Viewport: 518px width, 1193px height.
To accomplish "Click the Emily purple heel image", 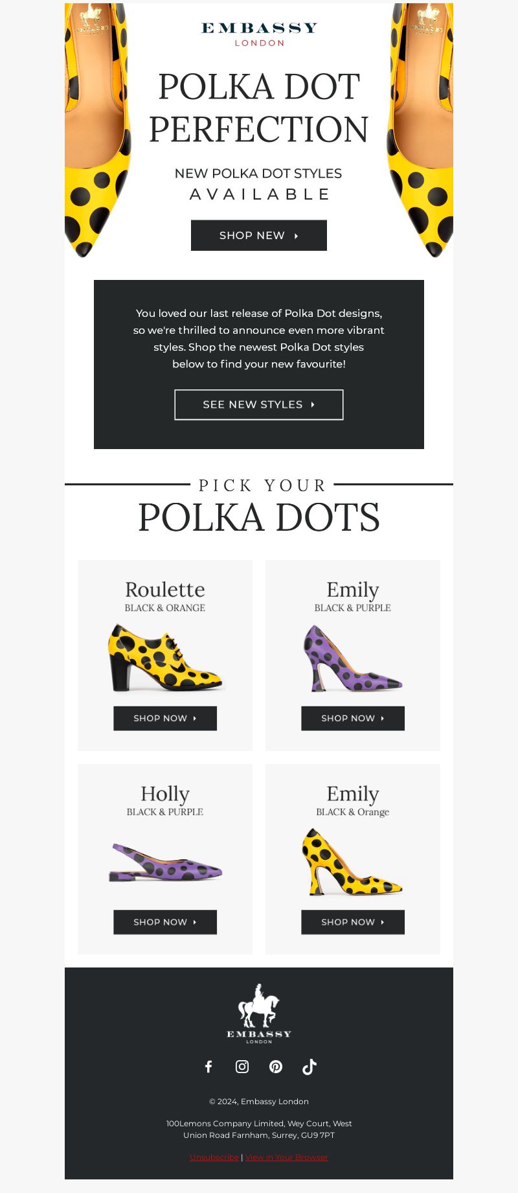I will pyautogui.click(x=353, y=658).
